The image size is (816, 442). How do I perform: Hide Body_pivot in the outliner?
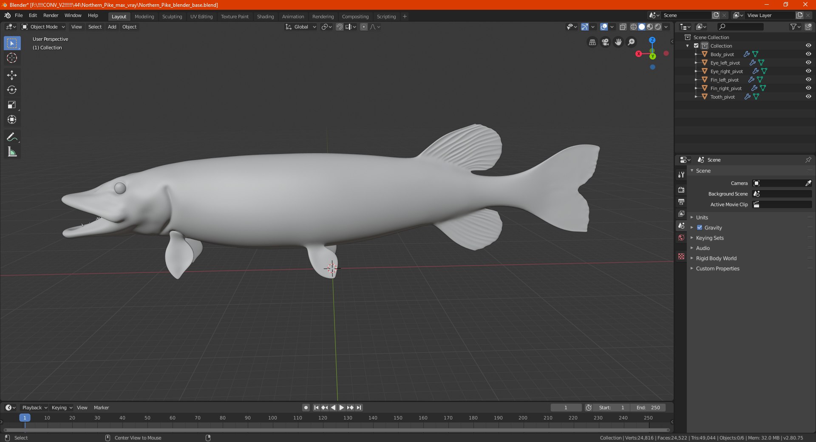coord(808,54)
